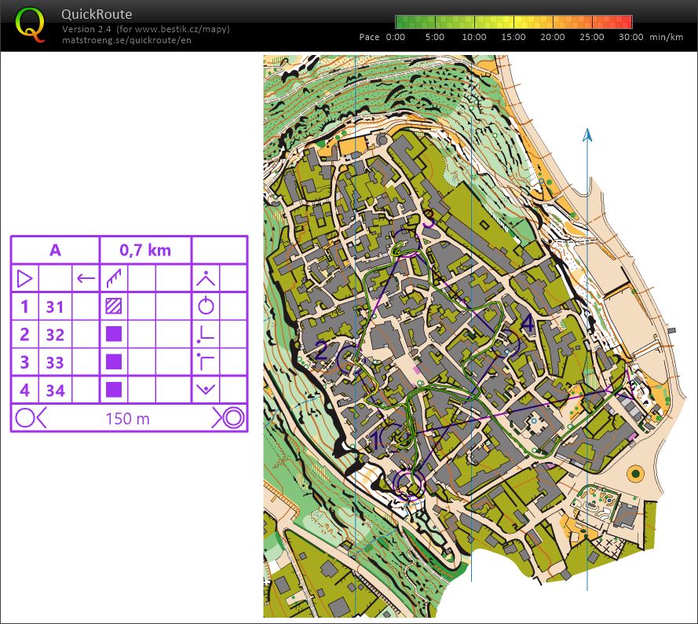Click the 0,7 km course length cell
The width and height of the screenshot is (698, 624).
click(x=145, y=251)
